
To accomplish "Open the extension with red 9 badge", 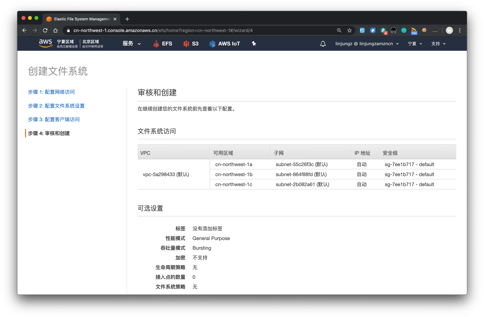I will (383, 30).
